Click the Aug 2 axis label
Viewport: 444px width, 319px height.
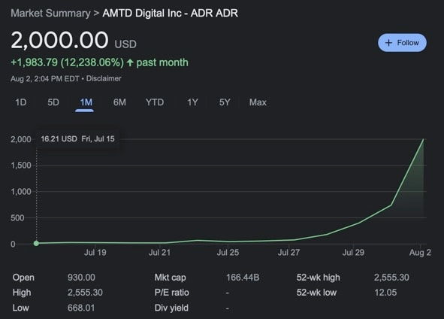point(420,252)
